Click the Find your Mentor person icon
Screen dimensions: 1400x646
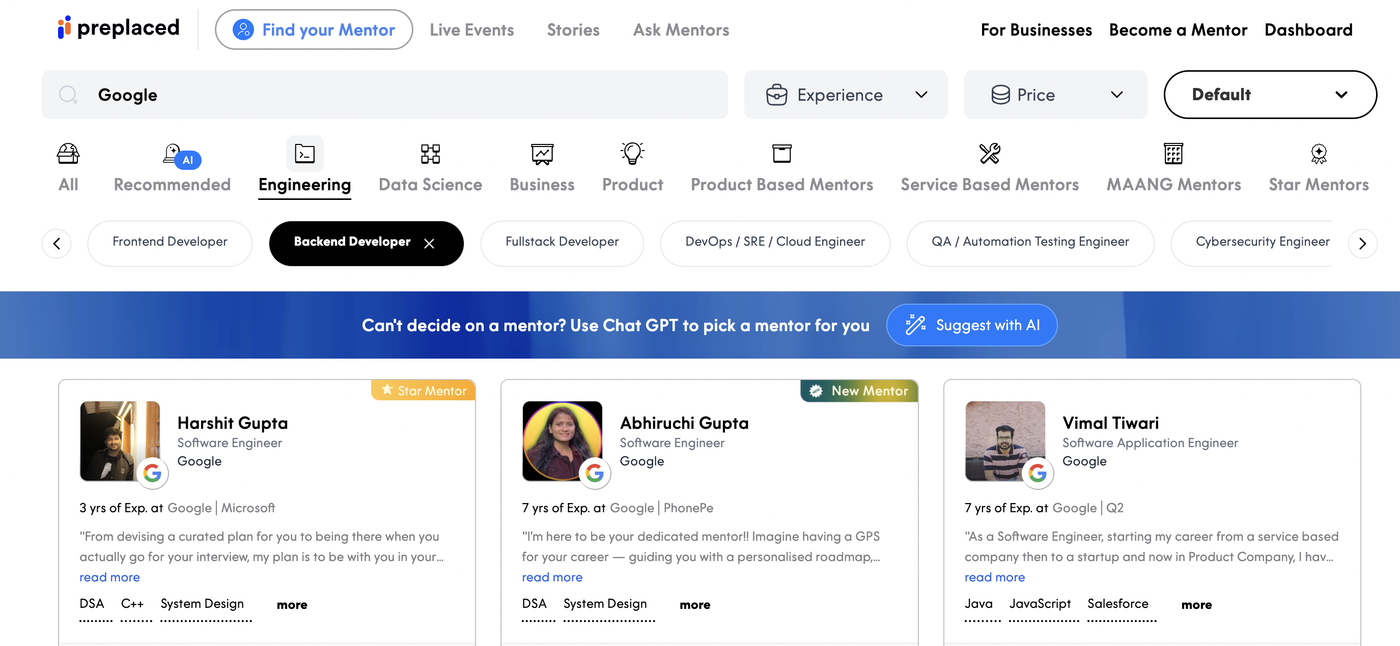coord(243,30)
